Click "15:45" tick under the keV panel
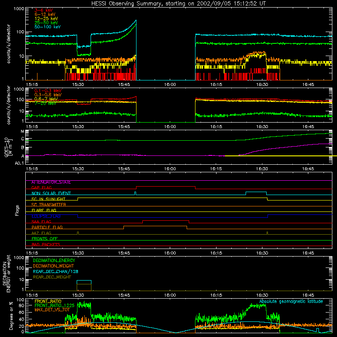The height and width of the screenshot is (337, 337). pos(124,85)
